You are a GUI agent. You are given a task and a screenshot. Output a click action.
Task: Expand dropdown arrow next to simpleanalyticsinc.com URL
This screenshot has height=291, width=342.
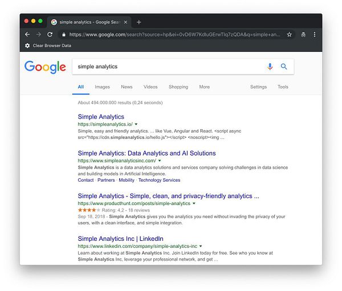pos(160,161)
